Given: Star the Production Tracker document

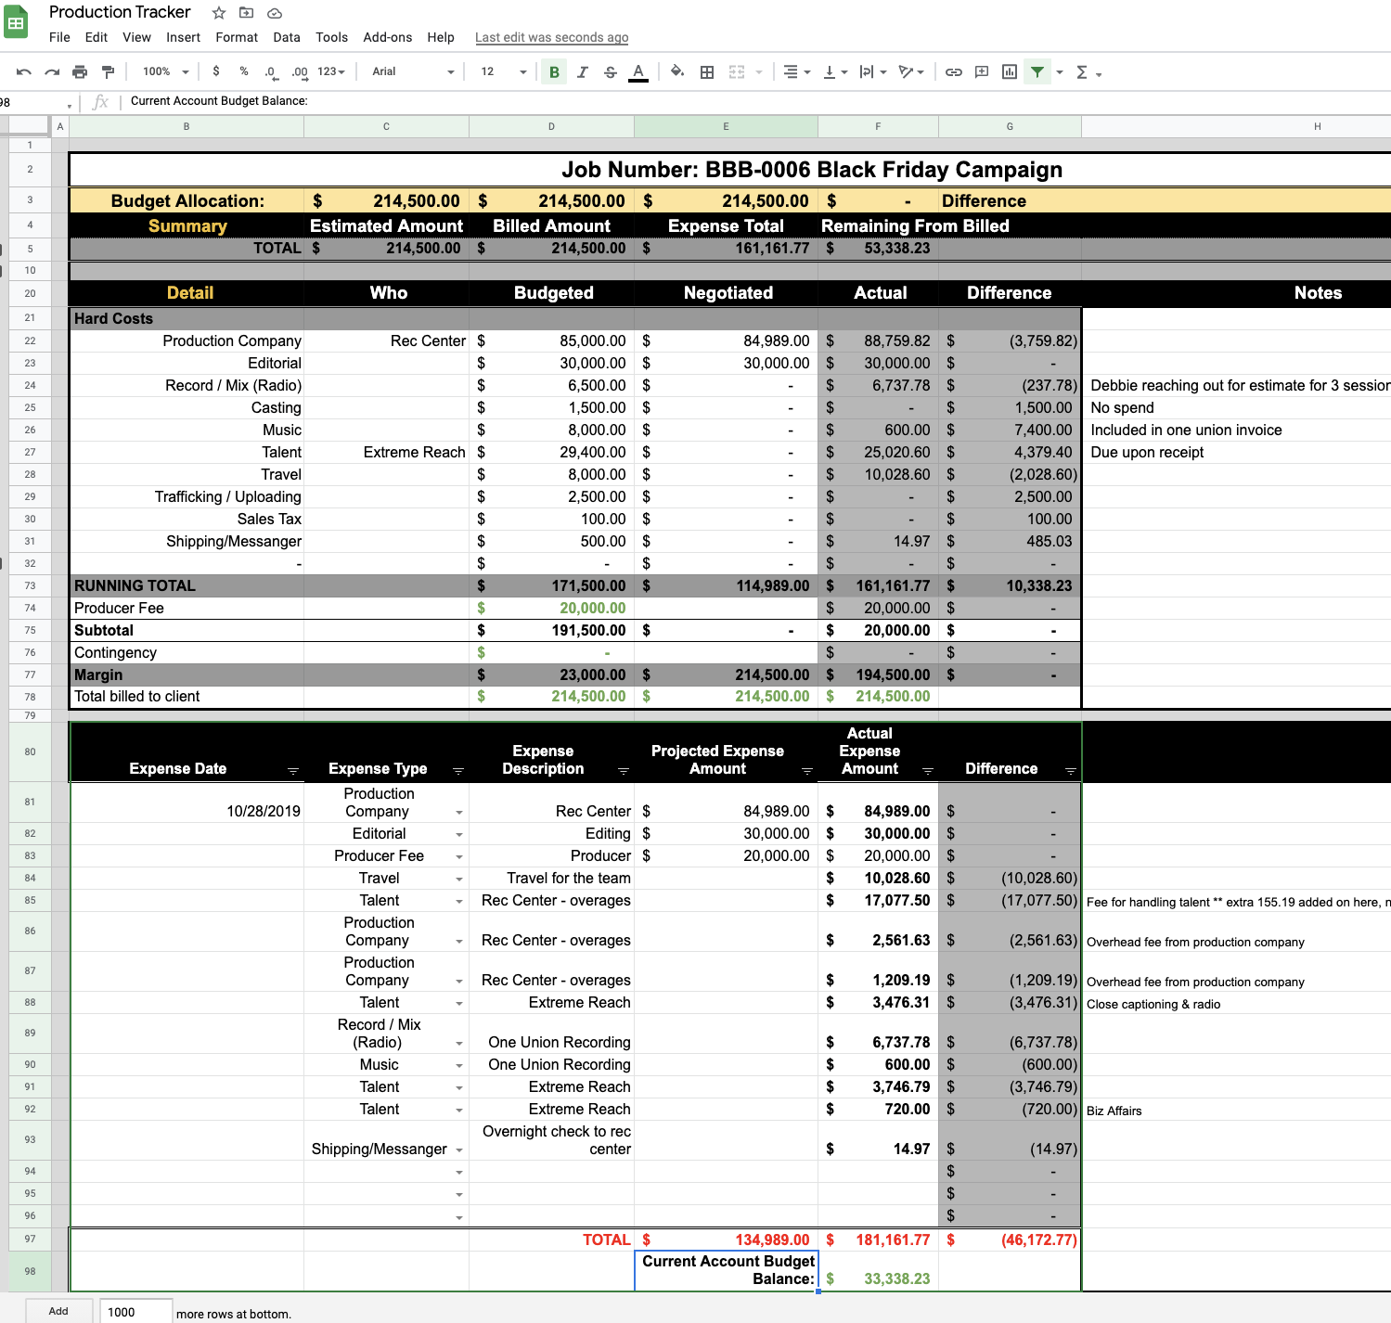Looking at the screenshot, I should (x=219, y=13).
